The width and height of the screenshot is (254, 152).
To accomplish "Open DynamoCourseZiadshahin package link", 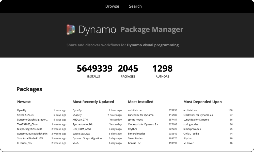I will 32,134.
